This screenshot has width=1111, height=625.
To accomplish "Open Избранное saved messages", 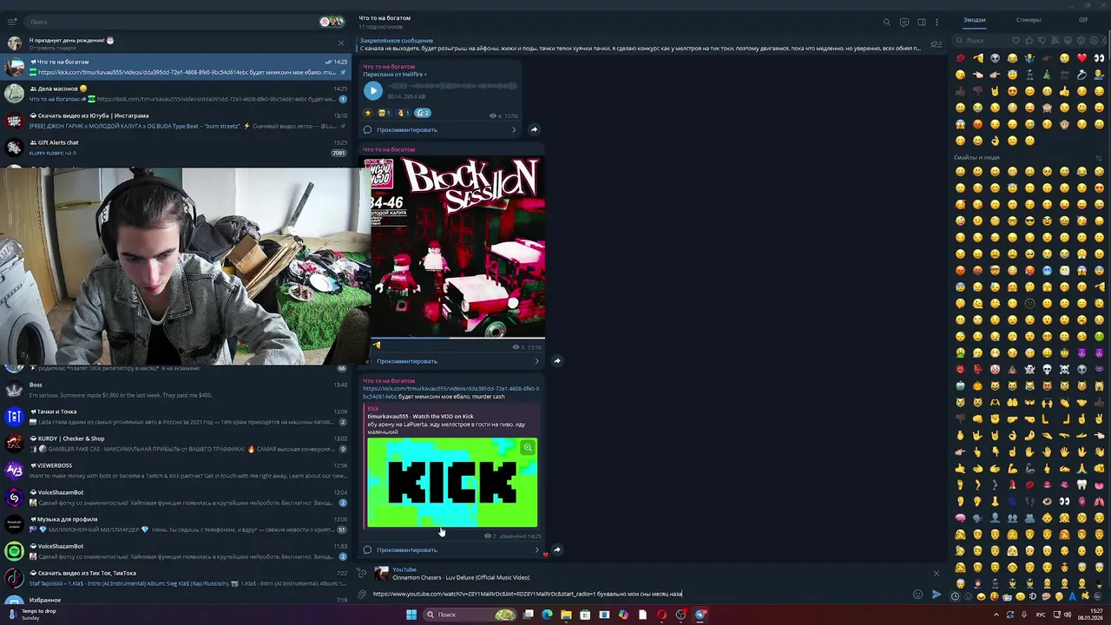I will (x=176, y=599).
